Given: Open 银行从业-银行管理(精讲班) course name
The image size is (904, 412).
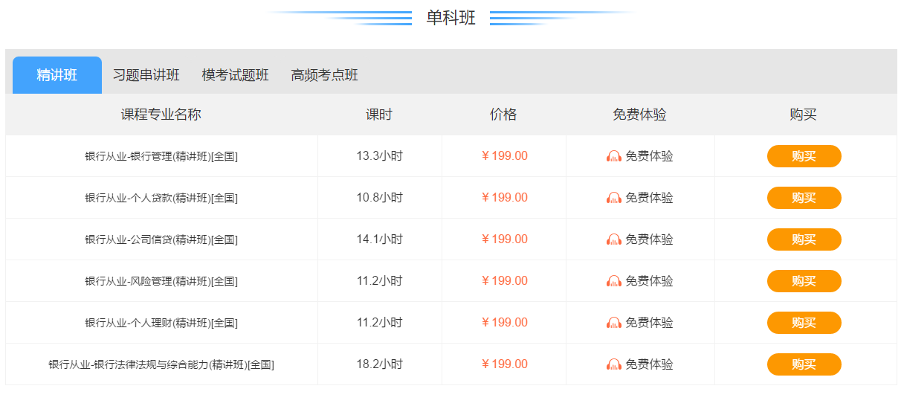Looking at the screenshot, I should point(161,156).
